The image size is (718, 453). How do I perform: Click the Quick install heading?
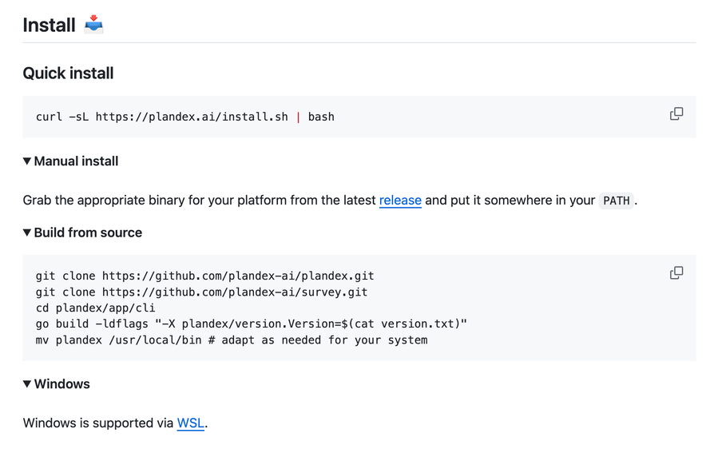click(x=68, y=74)
